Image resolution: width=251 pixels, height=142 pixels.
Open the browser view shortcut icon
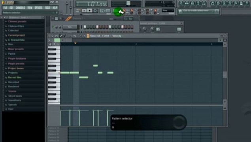pyautogui.click(x=198, y=3)
